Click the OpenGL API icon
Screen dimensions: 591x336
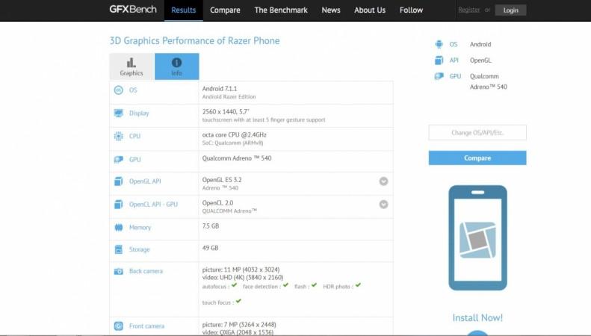118,181
